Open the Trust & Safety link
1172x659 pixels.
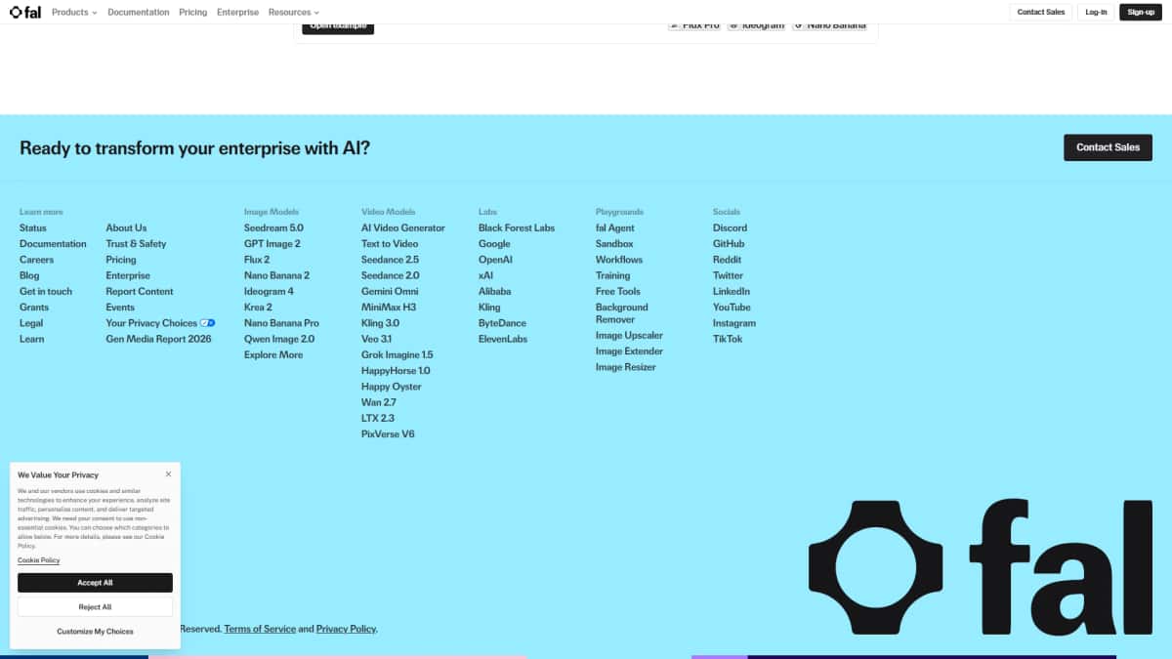point(136,244)
